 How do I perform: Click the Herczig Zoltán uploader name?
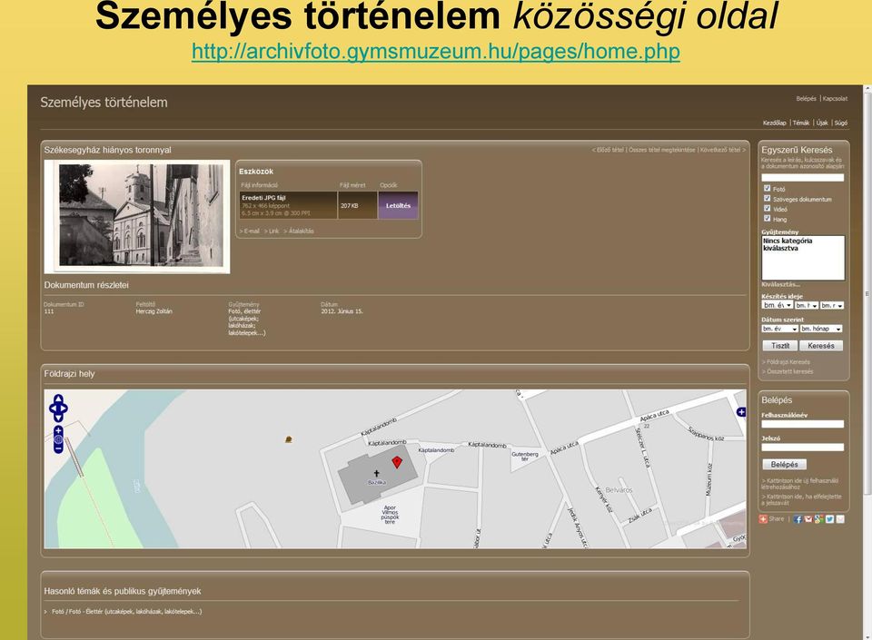click(154, 311)
